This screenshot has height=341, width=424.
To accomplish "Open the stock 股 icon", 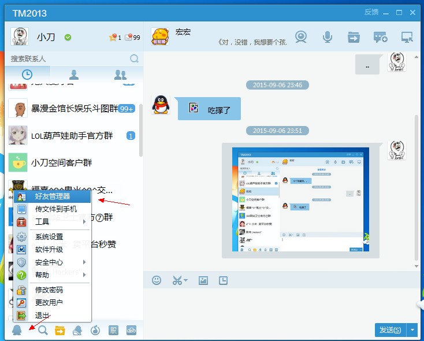I will [x=113, y=330].
